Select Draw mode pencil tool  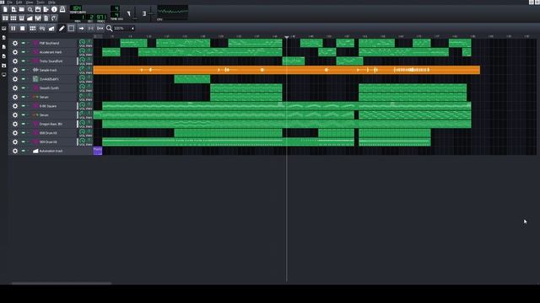(x=62, y=29)
